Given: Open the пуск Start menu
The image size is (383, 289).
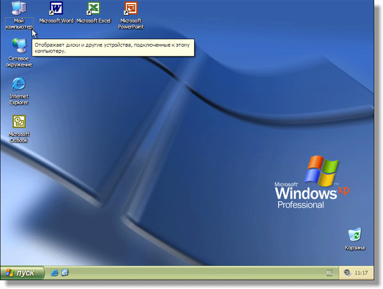Looking at the screenshot, I should pyautogui.click(x=22, y=273).
